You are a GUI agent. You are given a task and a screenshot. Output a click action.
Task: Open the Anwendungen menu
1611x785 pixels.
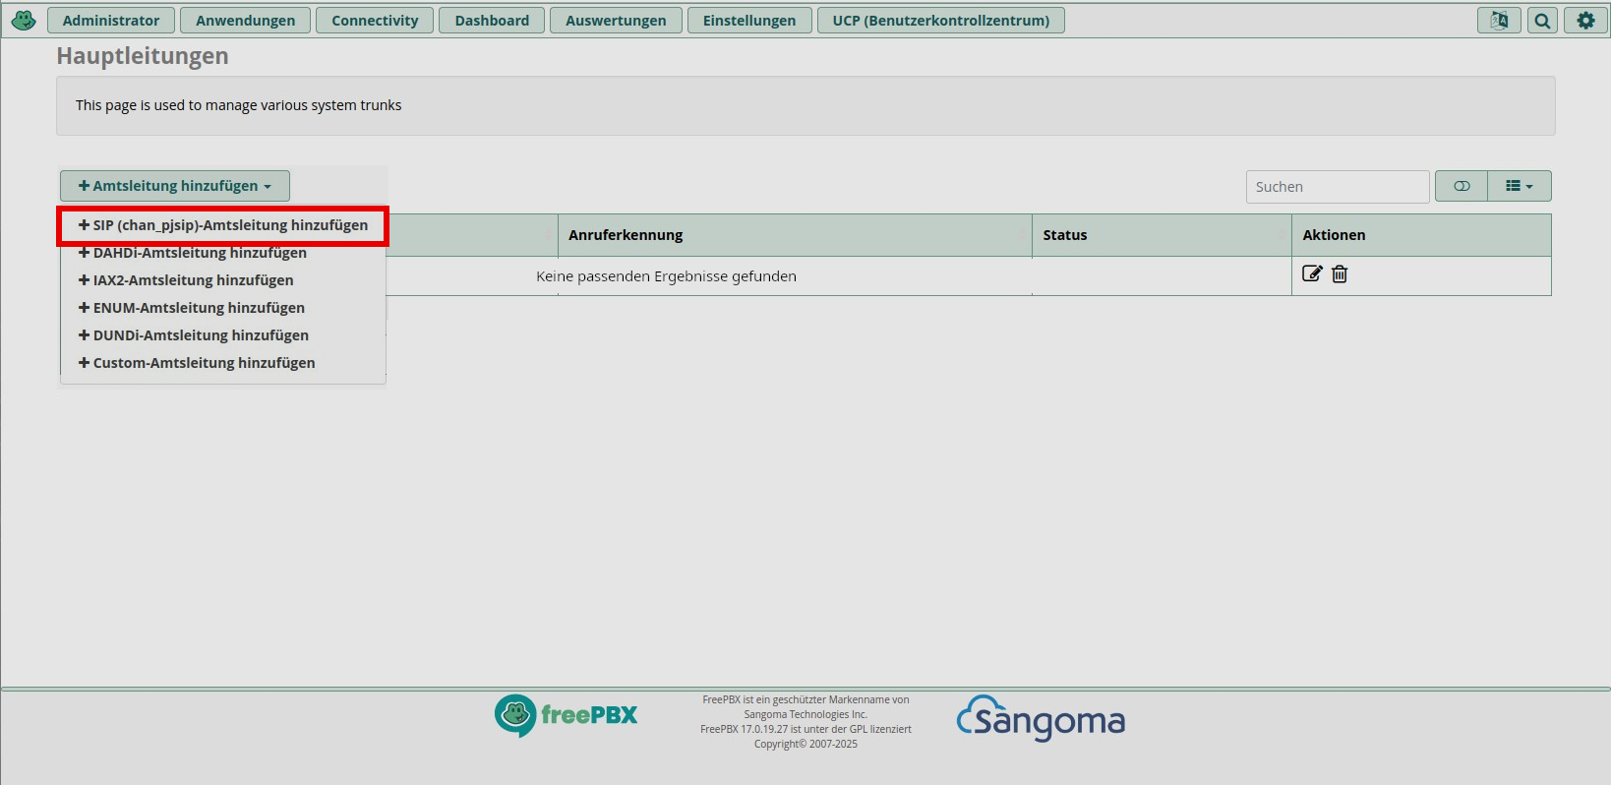[x=245, y=21]
